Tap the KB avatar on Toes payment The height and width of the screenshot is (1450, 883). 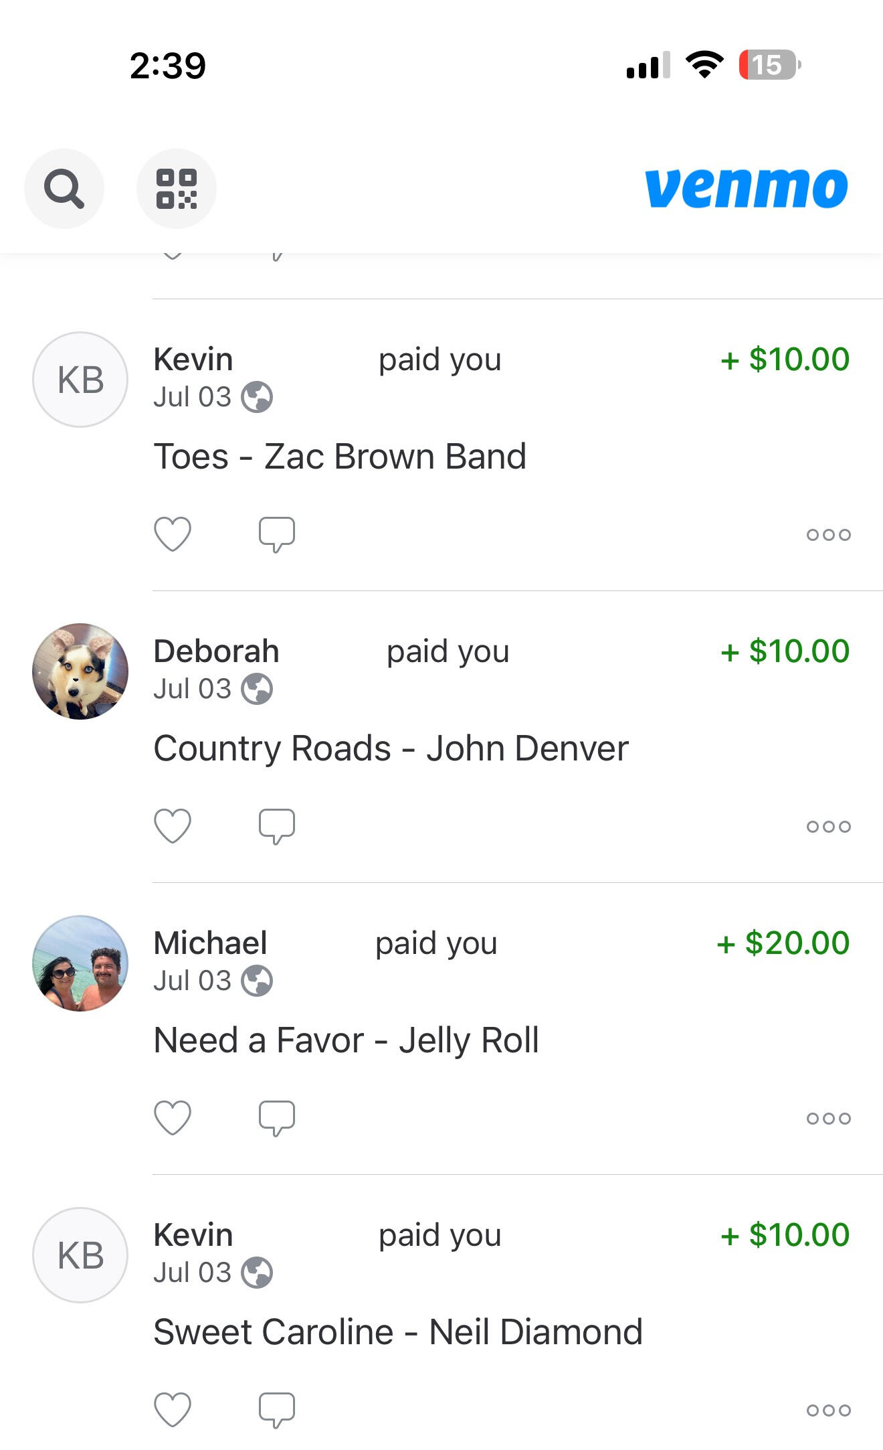pos(80,380)
